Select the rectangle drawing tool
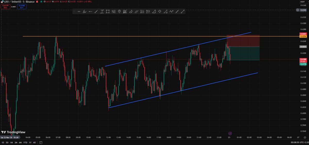The width and height of the screenshot is (309, 145). coord(108,12)
